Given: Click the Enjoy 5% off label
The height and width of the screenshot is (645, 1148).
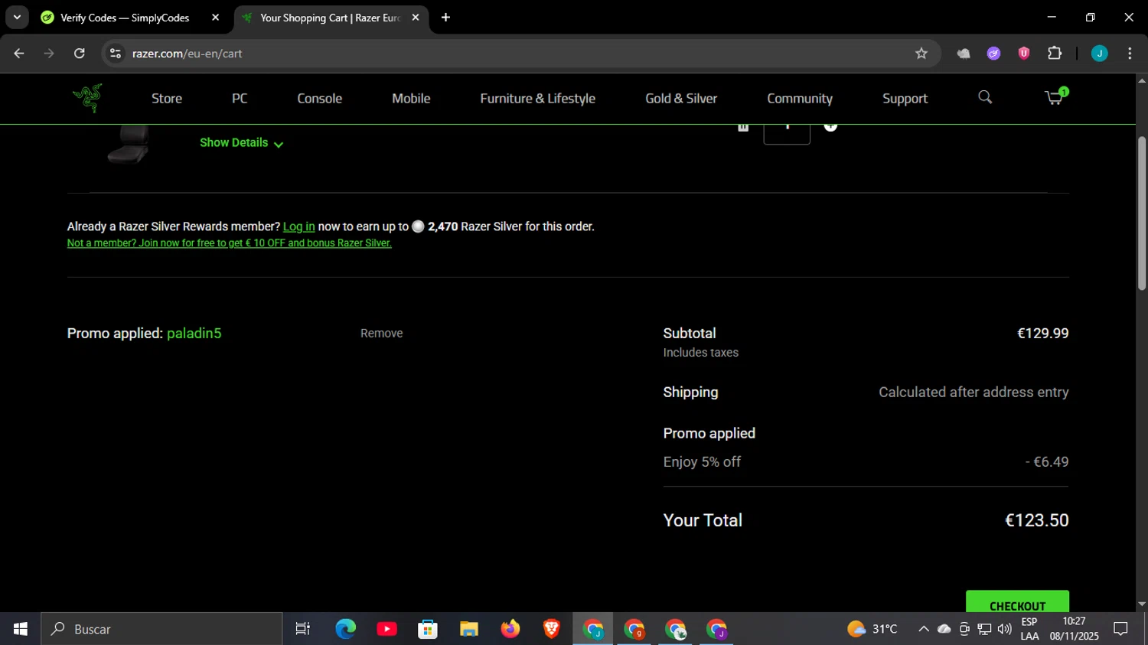Looking at the screenshot, I should 702,462.
